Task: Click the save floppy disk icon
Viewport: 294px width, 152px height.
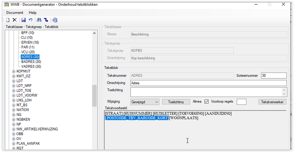Action: coord(23,20)
